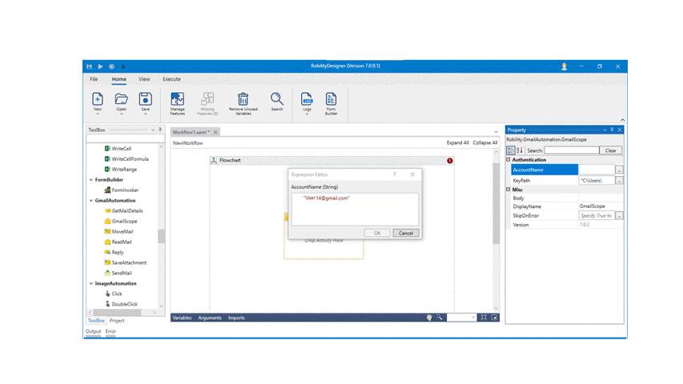The image size is (683, 384).
Task: Launch the Form Builder
Action: 331,102
